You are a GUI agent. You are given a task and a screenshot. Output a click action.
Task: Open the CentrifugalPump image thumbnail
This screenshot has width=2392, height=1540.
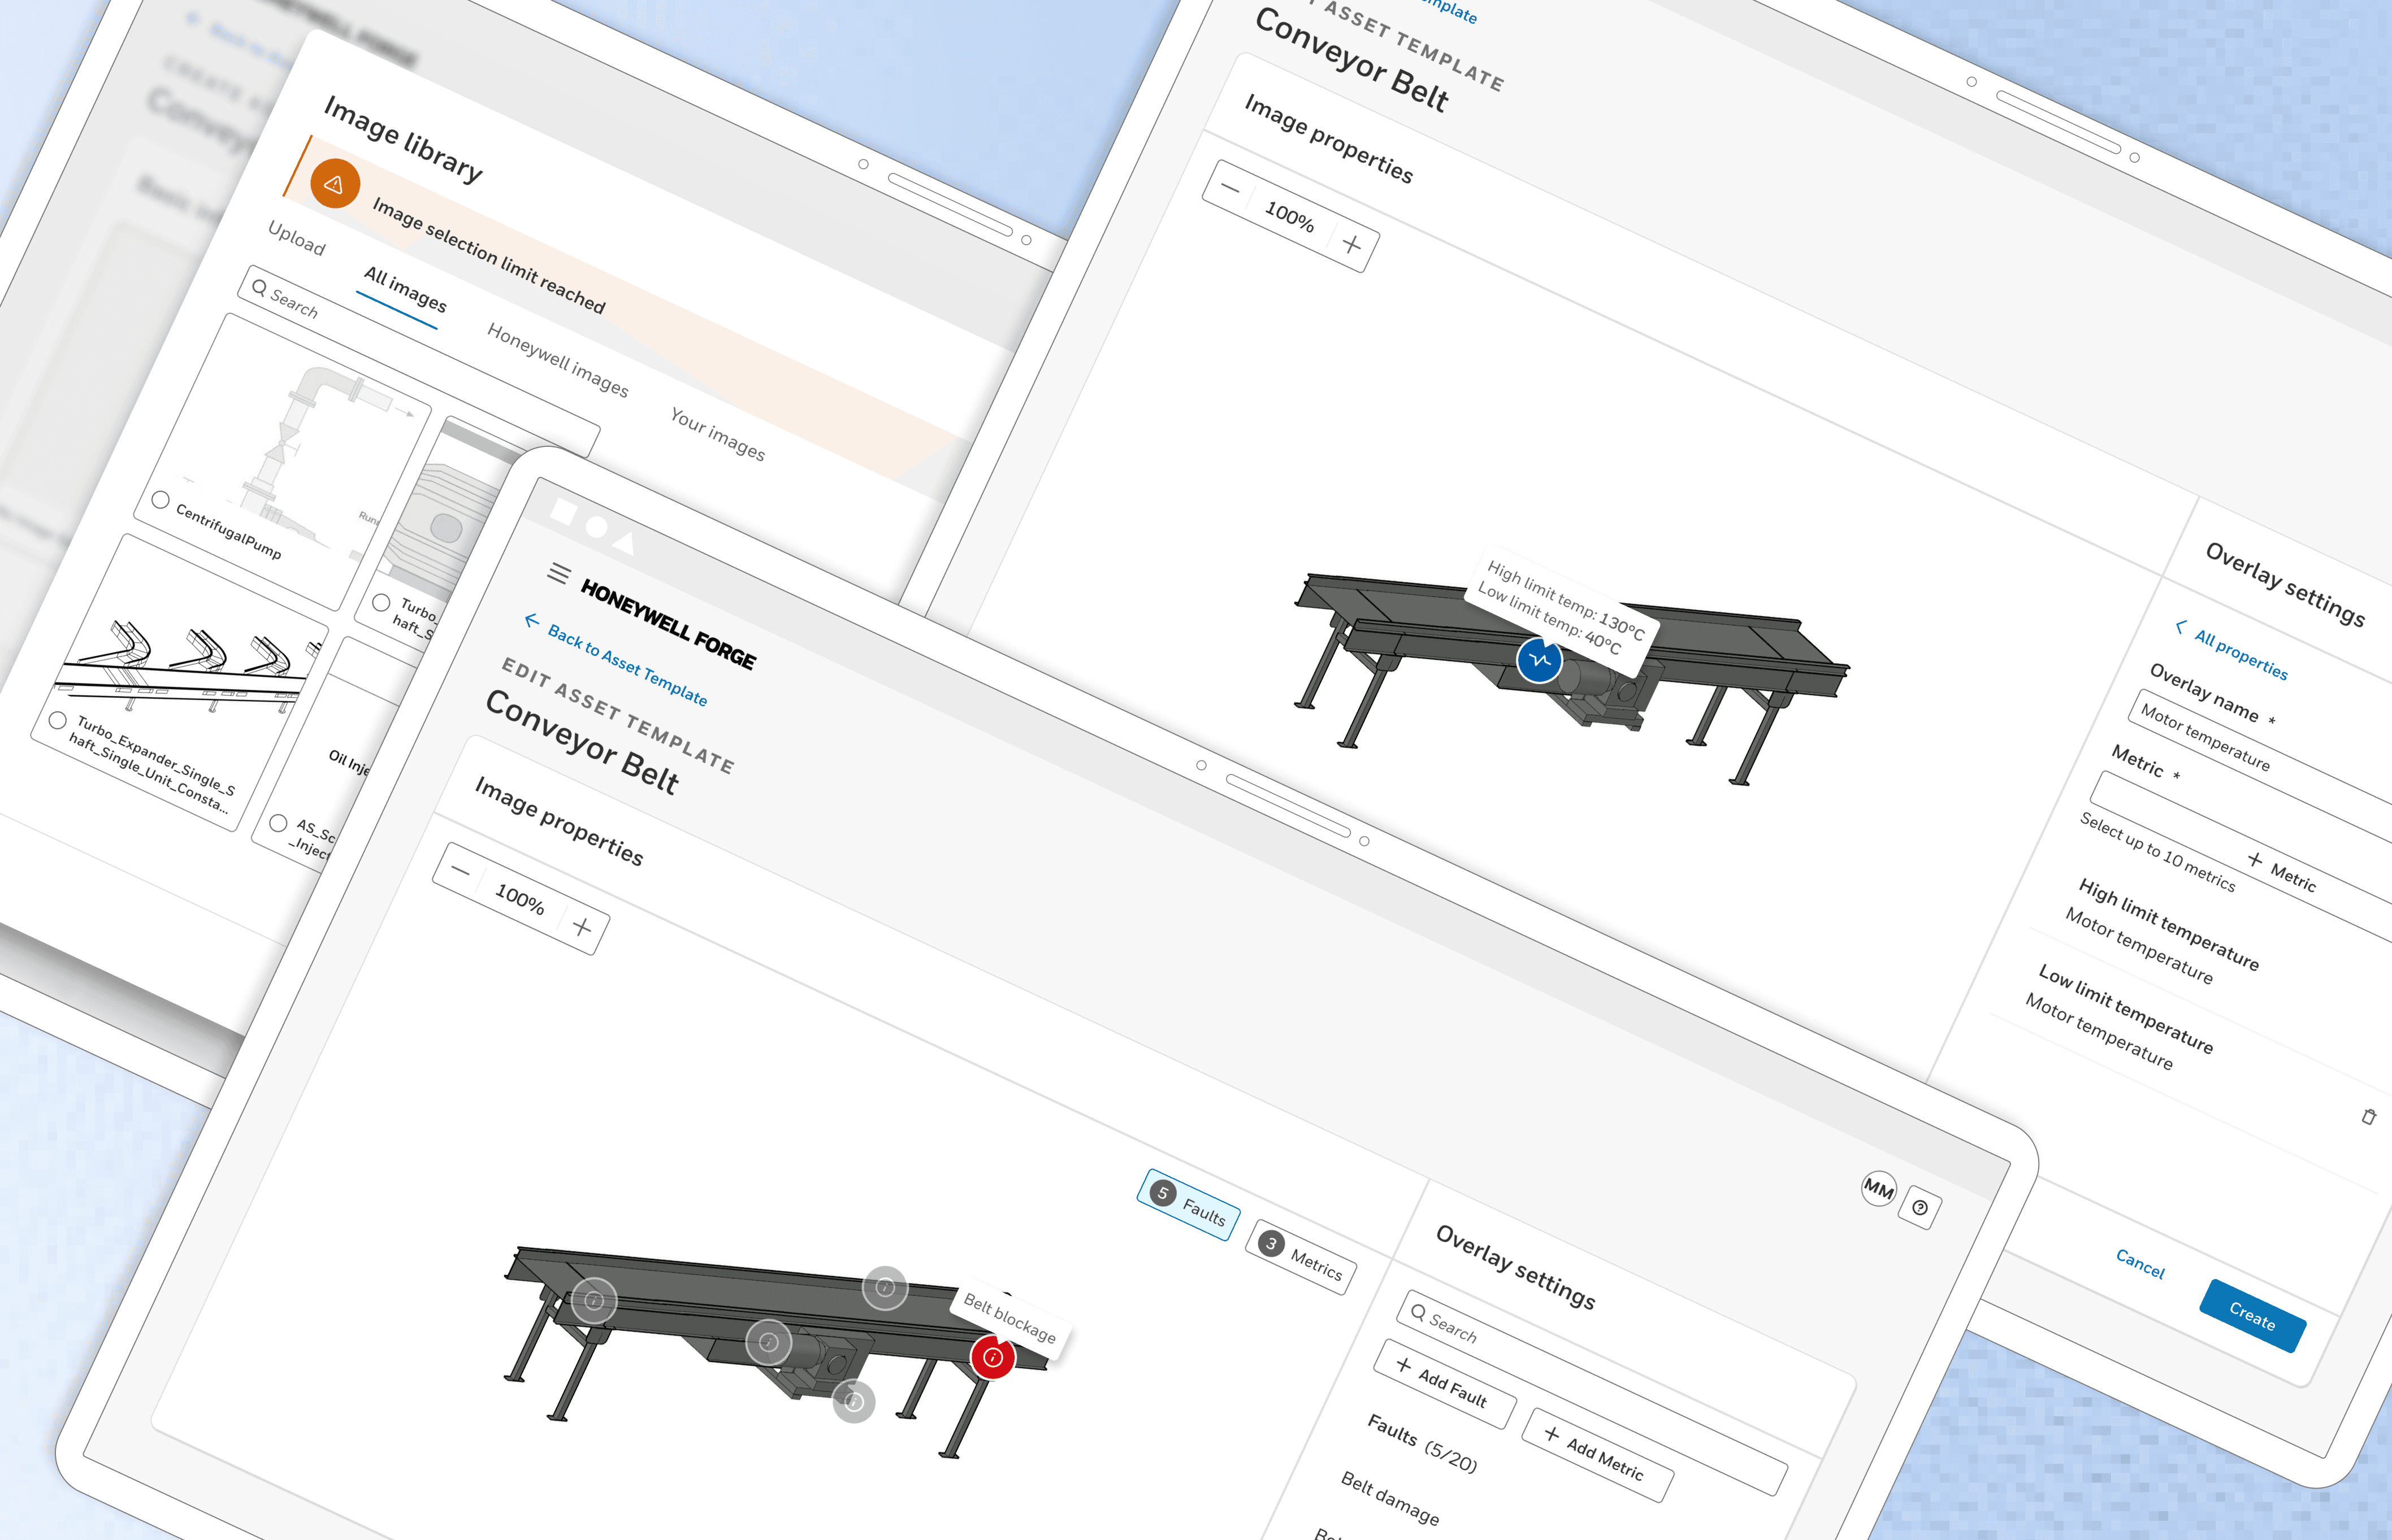click(282, 461)
